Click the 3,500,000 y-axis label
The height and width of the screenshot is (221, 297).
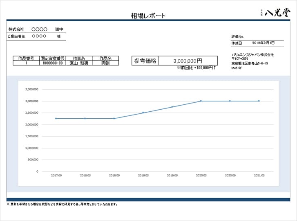[31, 89]
